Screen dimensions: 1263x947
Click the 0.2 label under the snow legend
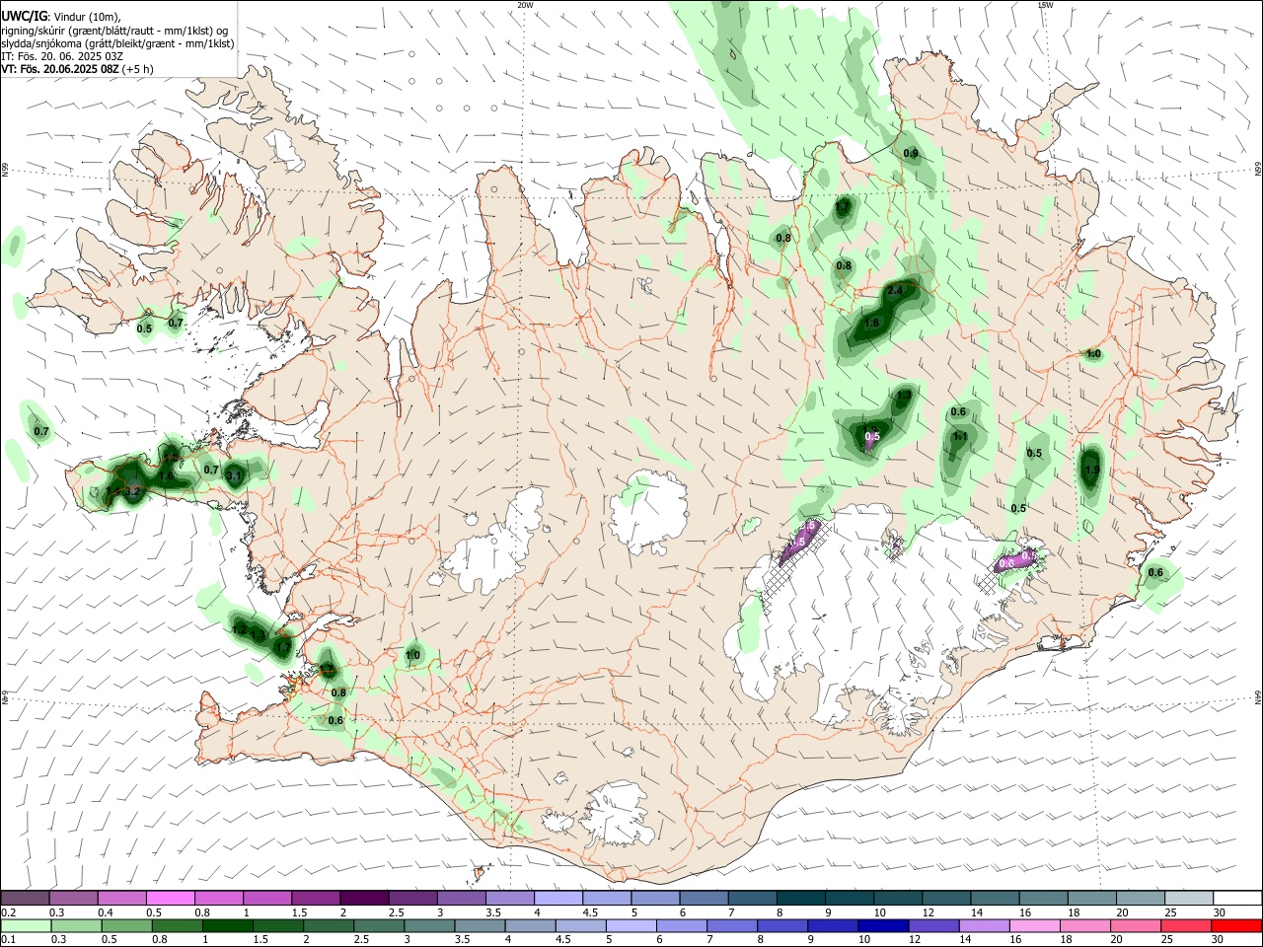click(x=8, y=912)
